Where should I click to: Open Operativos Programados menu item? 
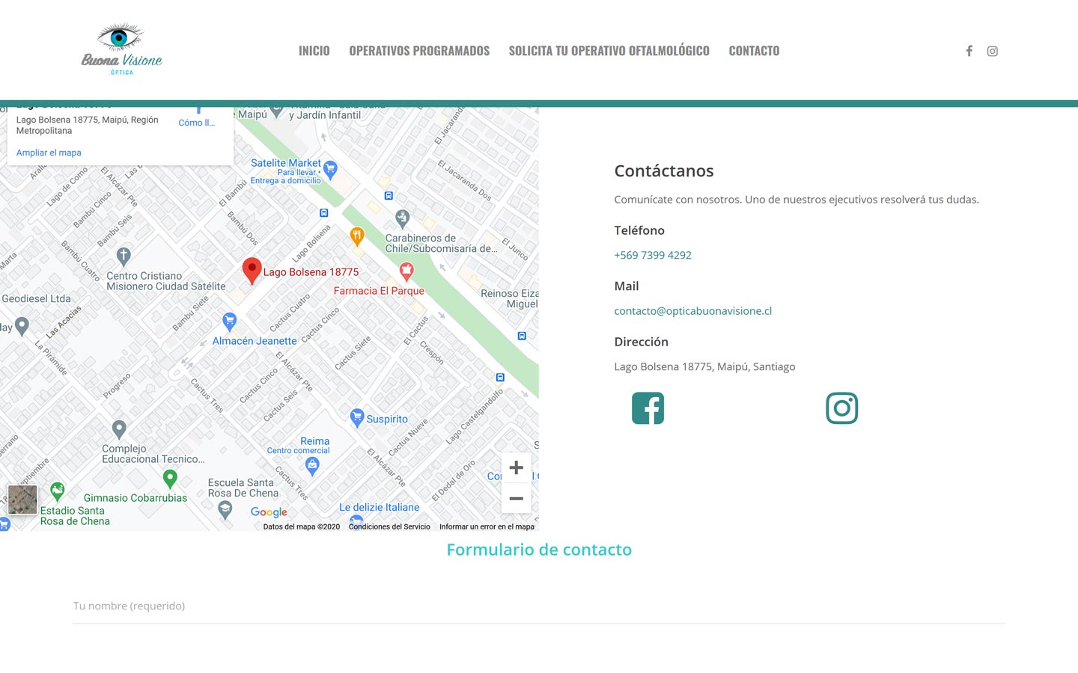point(419,51)
